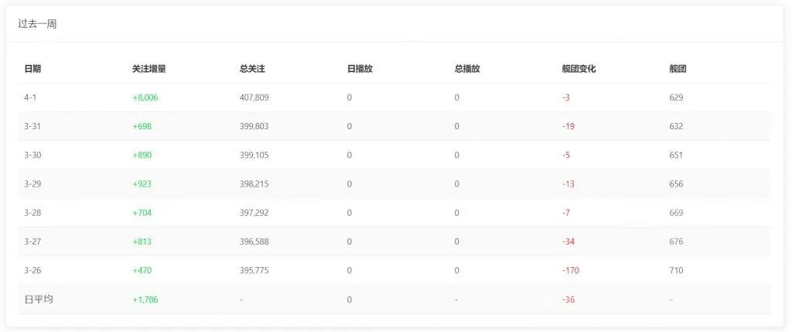Image resolution: width=792 pixels, height=332 pixels.
Task: Select the +923 follower gain value
Action: click(142, 184)
